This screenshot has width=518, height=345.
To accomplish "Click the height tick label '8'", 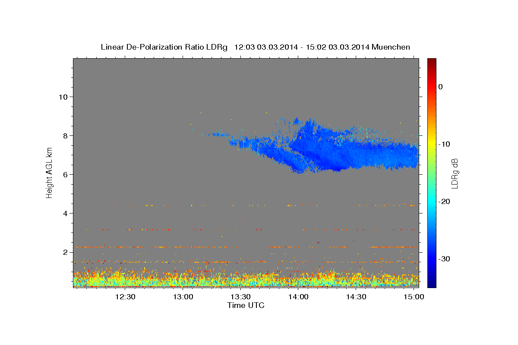I will 64,135.
